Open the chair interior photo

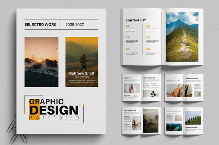click(137, 123)
